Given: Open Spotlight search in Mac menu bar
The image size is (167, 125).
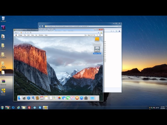Looking at the screenshot, I should (x=97, y=35).
